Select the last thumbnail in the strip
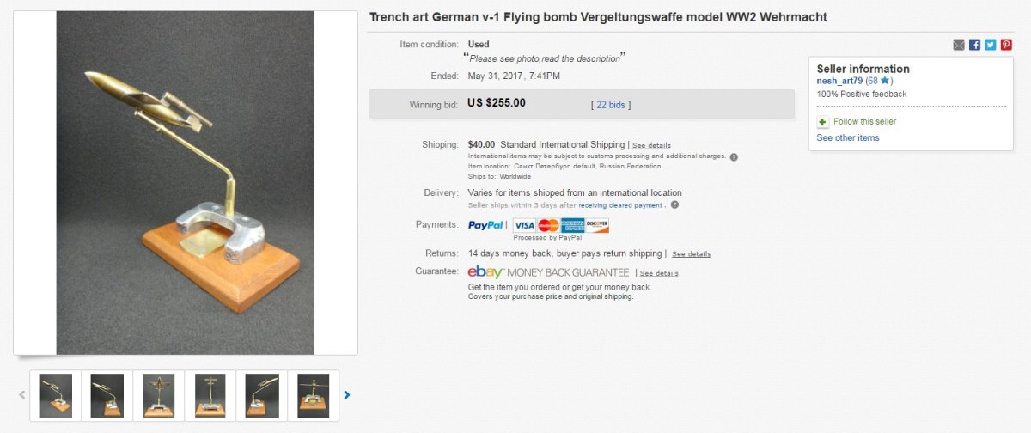 [x=314, y=395]
